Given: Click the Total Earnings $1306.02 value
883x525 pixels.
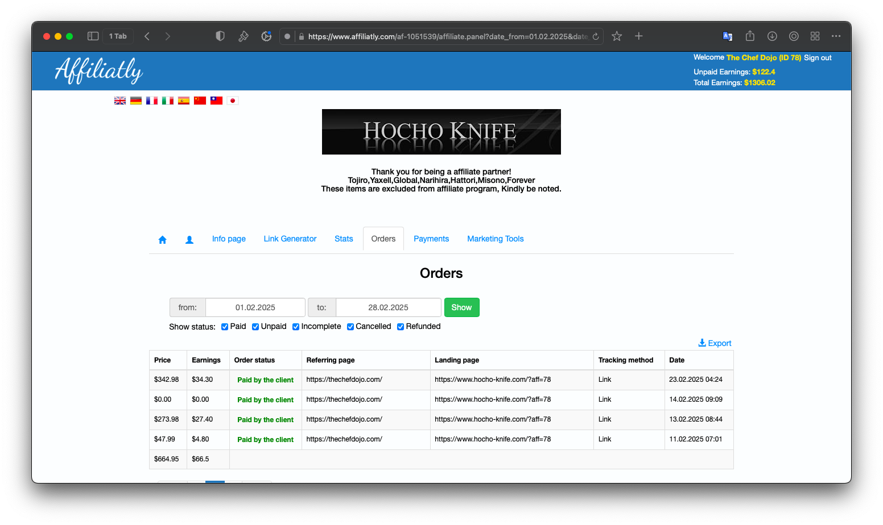Looking at the screenshot, I should pyautogui.click(x=760, y=83).
